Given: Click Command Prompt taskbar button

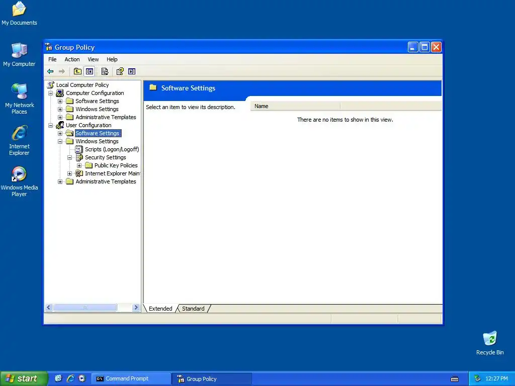Looking at the screenshot, I should coord(131,378).
